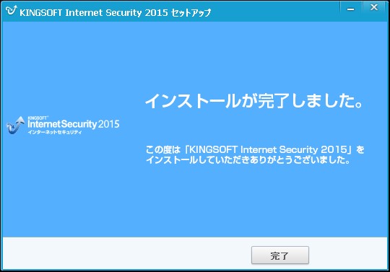This screenshot has width=390, height=272.
Task: Click the インターネットセキュリティ katakana subtitle
Action: click(55, 132)
